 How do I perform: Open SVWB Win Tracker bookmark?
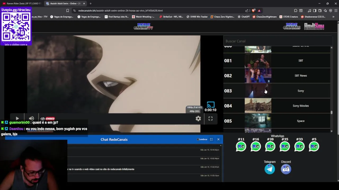click(x=197, y=17)
